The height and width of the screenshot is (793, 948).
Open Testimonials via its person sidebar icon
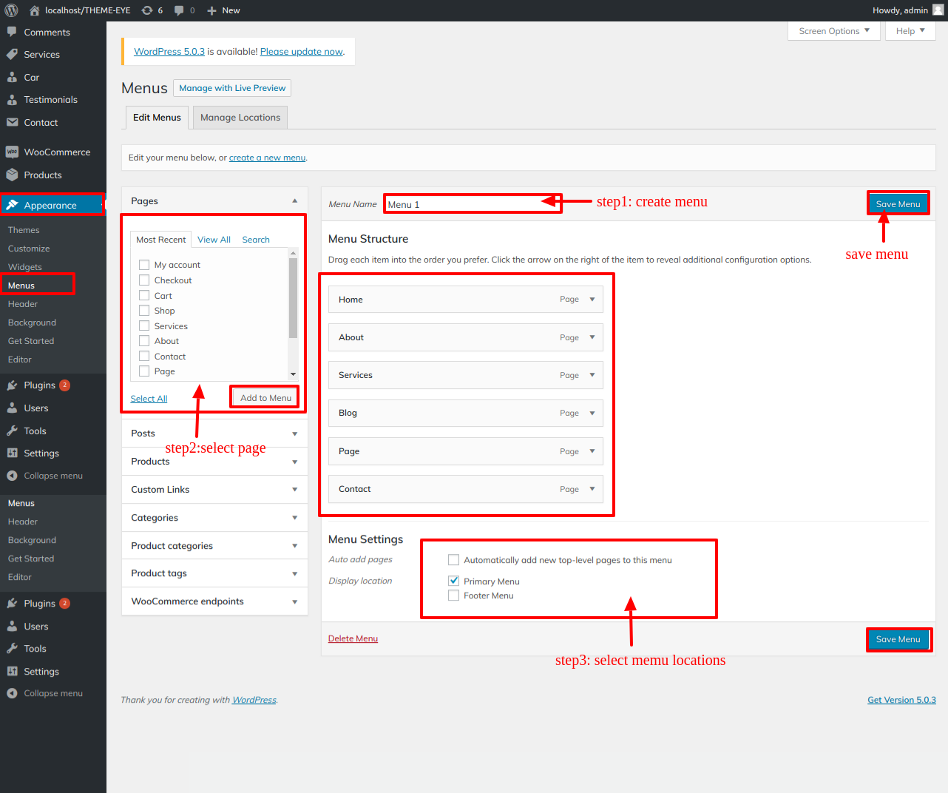click(x=12, y=99)
